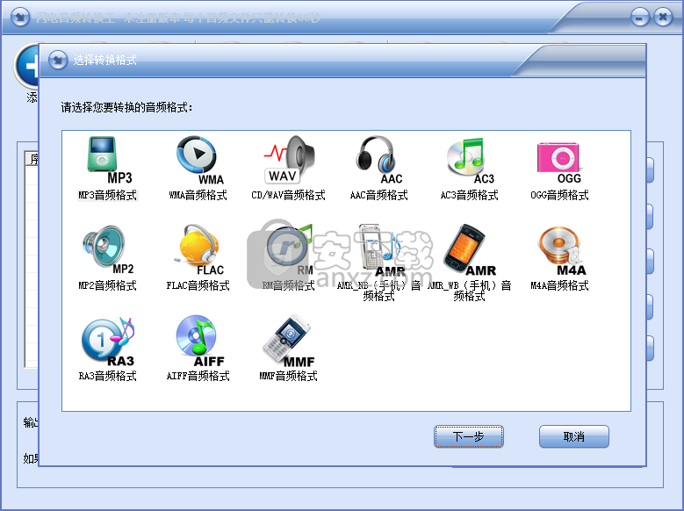Choose the AC3 disc icon

(470, 160)
